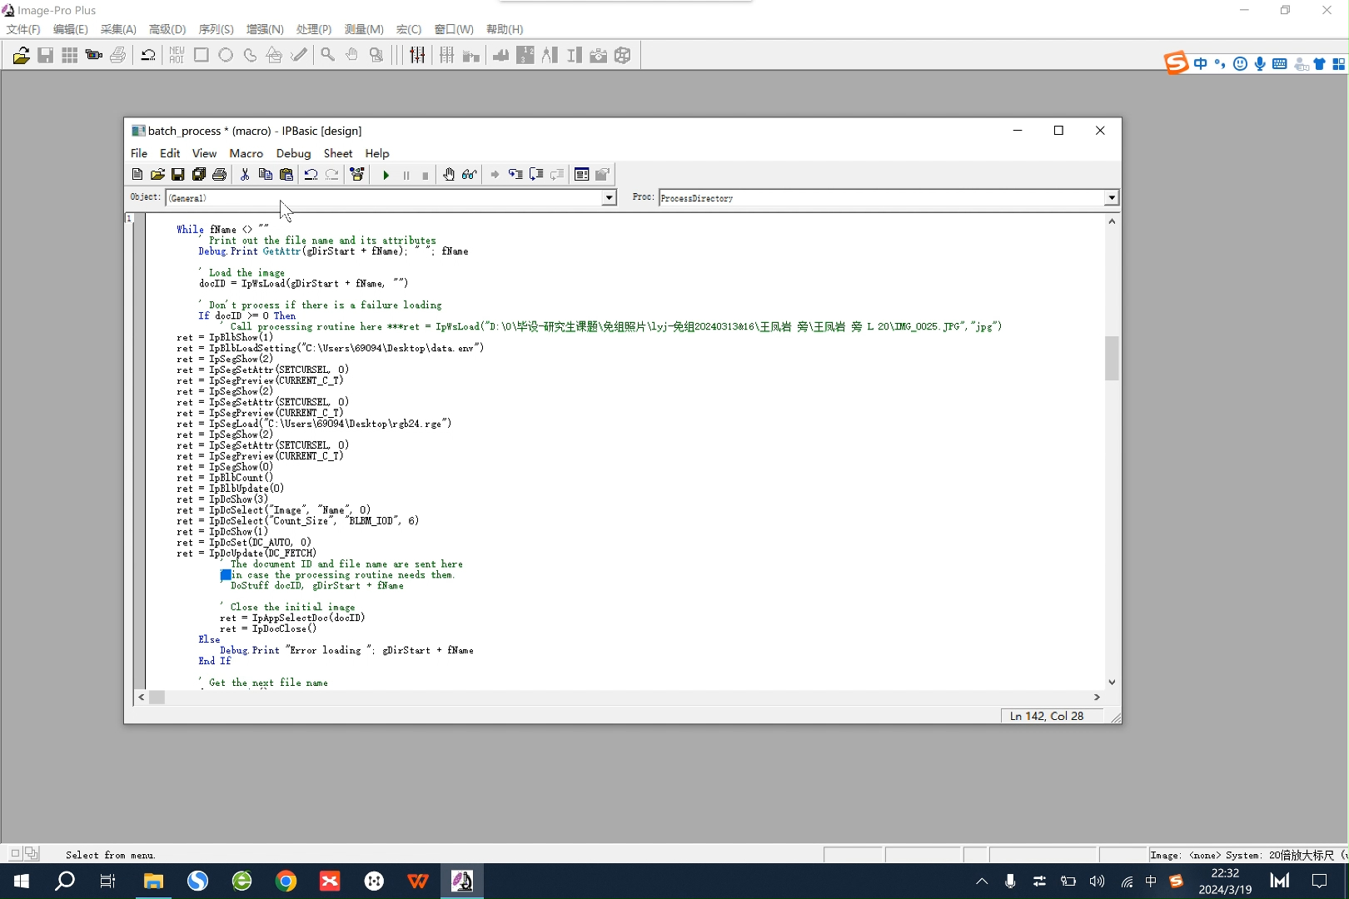Pause macro execution
This screenshot has width=1349, height=899.
pyautogui.click(x=406, y=175)
